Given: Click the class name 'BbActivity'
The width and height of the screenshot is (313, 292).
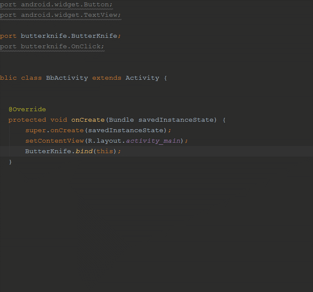Looking at the screenshot, I should pyautogui.click(x=67, y=78).
